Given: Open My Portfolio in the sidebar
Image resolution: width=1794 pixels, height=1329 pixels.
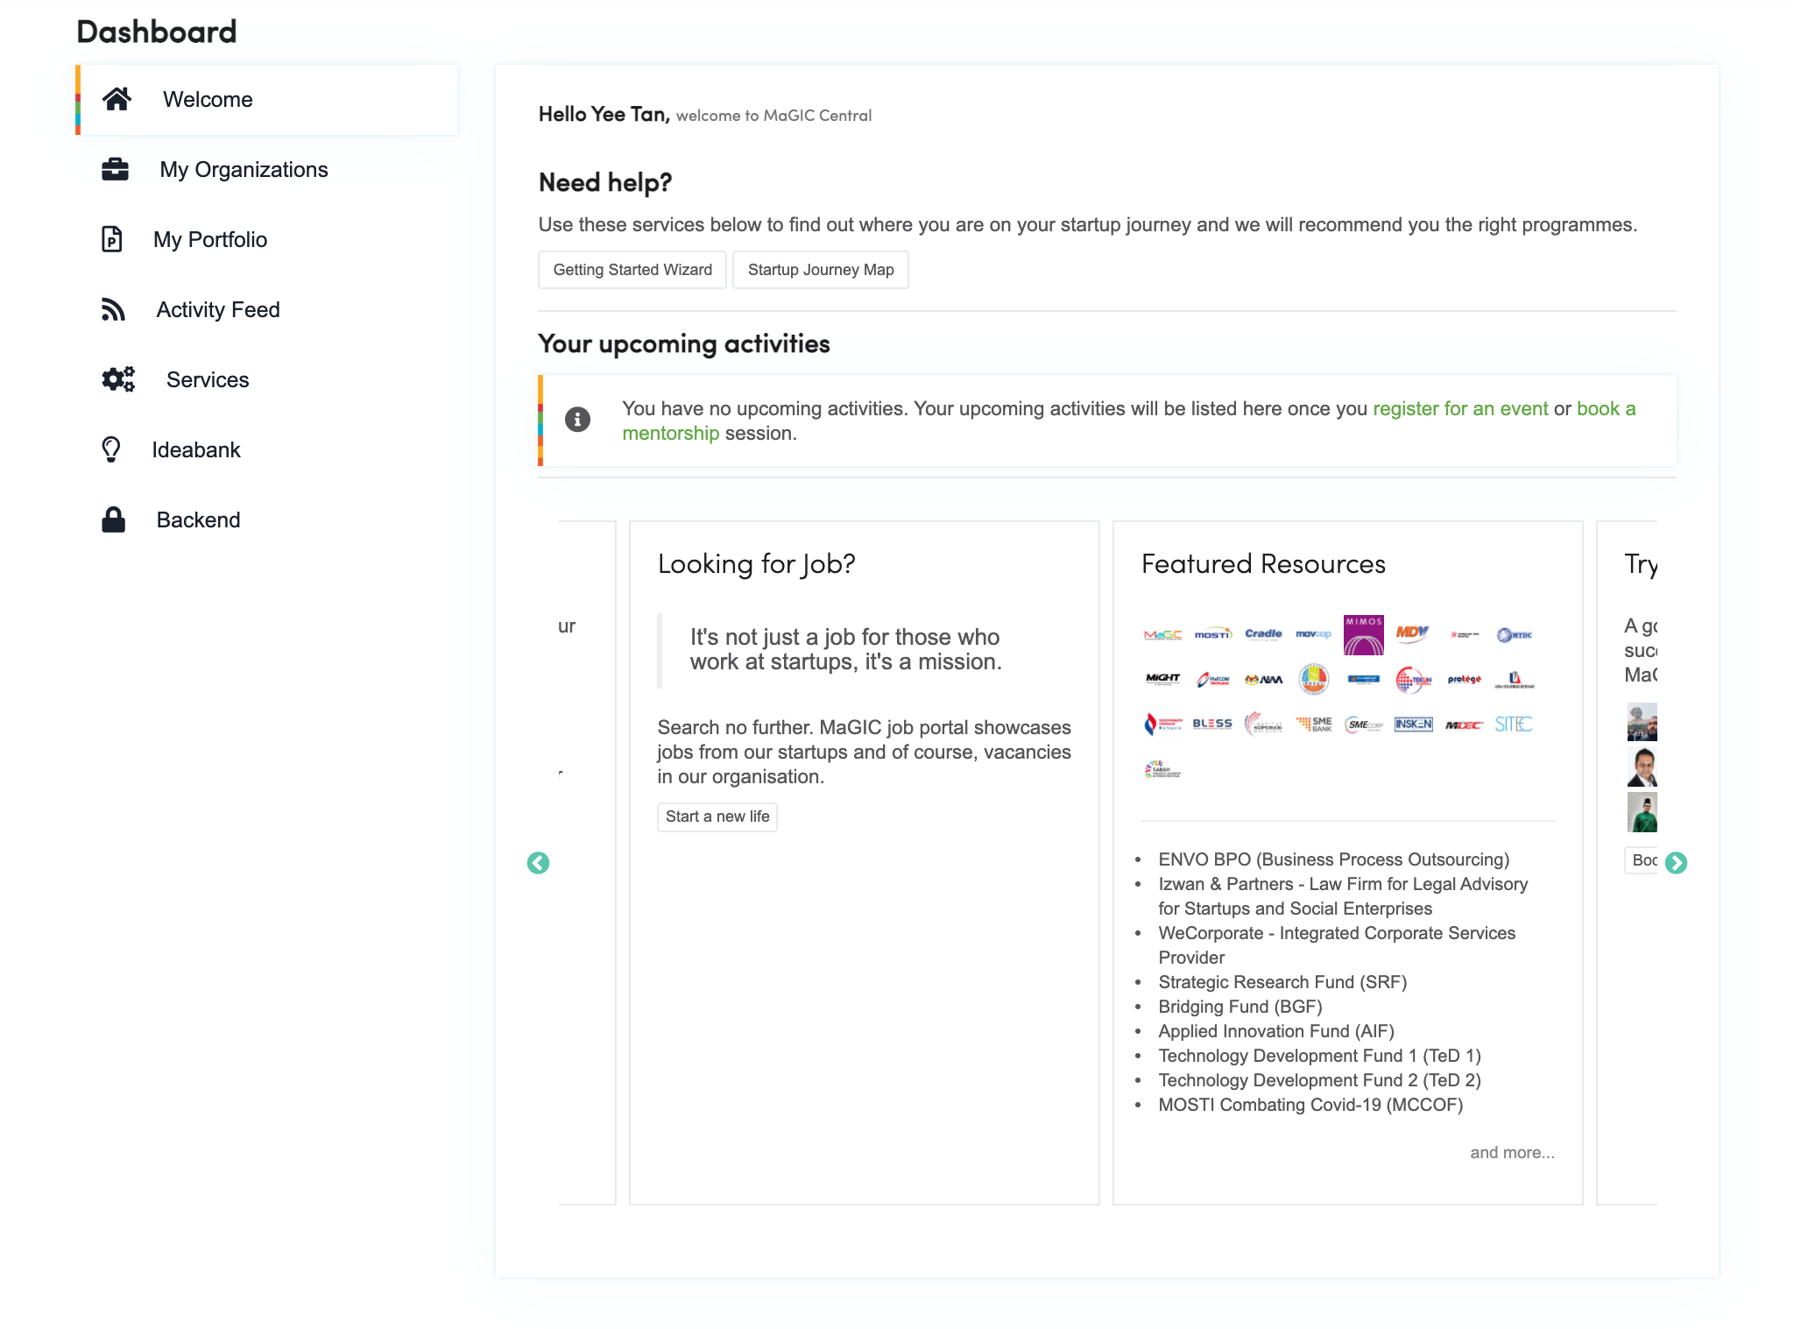Looking at the screenshot, I should (268, 240).
